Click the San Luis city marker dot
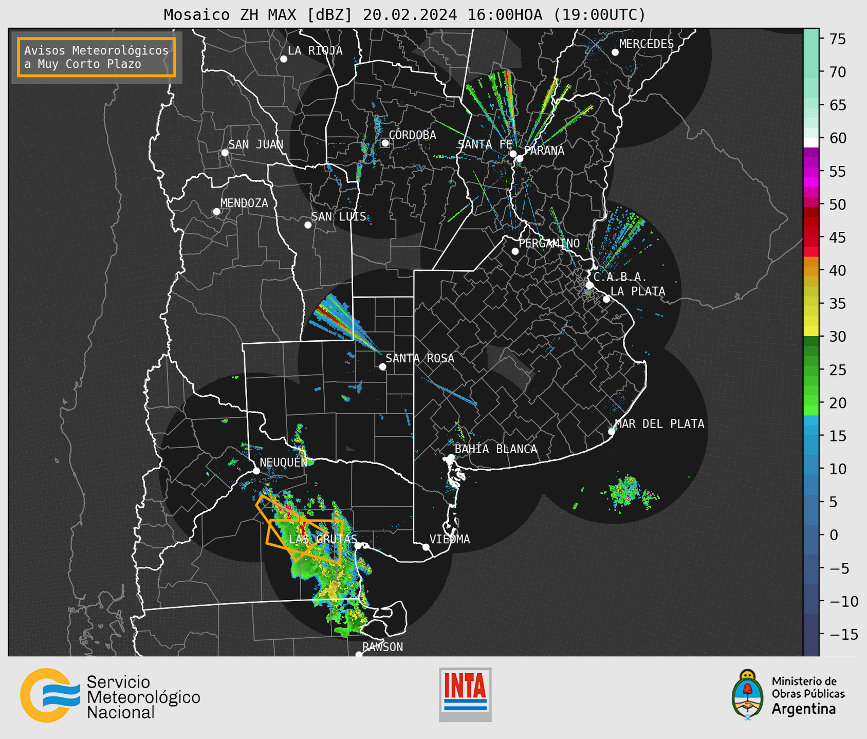The image size is (867, 739). 308,225
